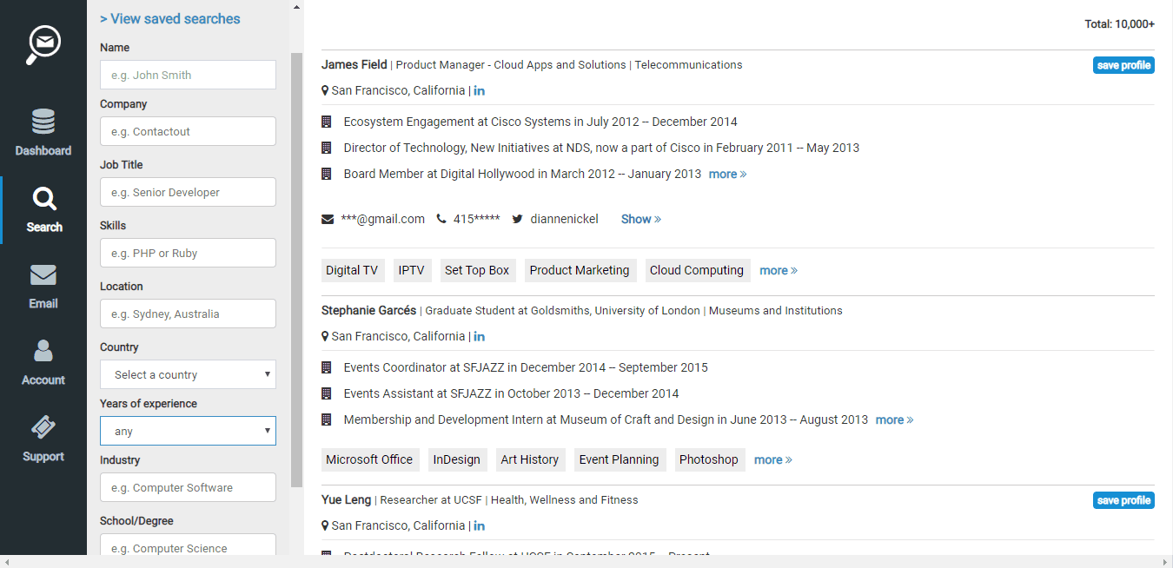
Task: Open View saved searches link
Action: [x=170, y=18]
